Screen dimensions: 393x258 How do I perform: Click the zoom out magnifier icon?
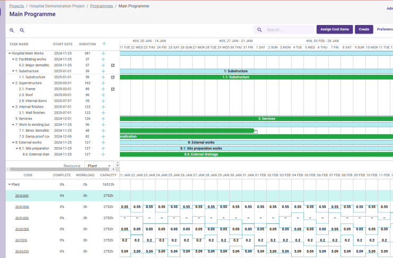(x=22, y=31)
